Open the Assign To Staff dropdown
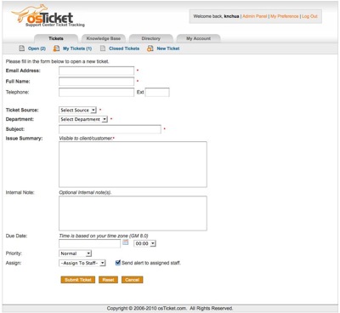The image size is (340, 313). click(82, 263)
